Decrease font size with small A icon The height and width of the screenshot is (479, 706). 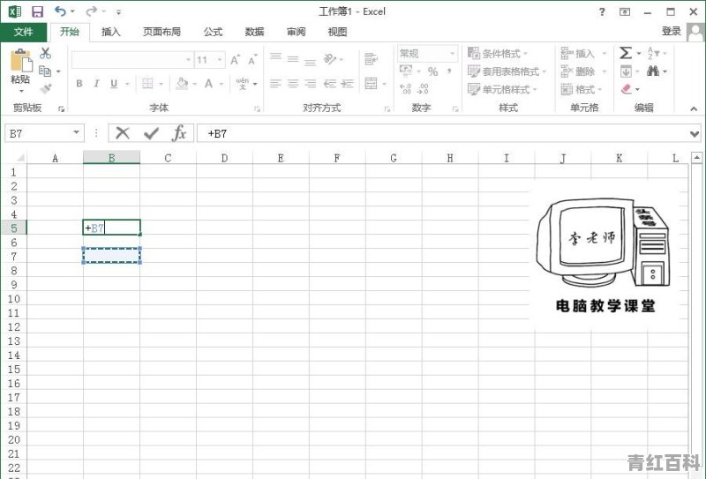[252, 60]
